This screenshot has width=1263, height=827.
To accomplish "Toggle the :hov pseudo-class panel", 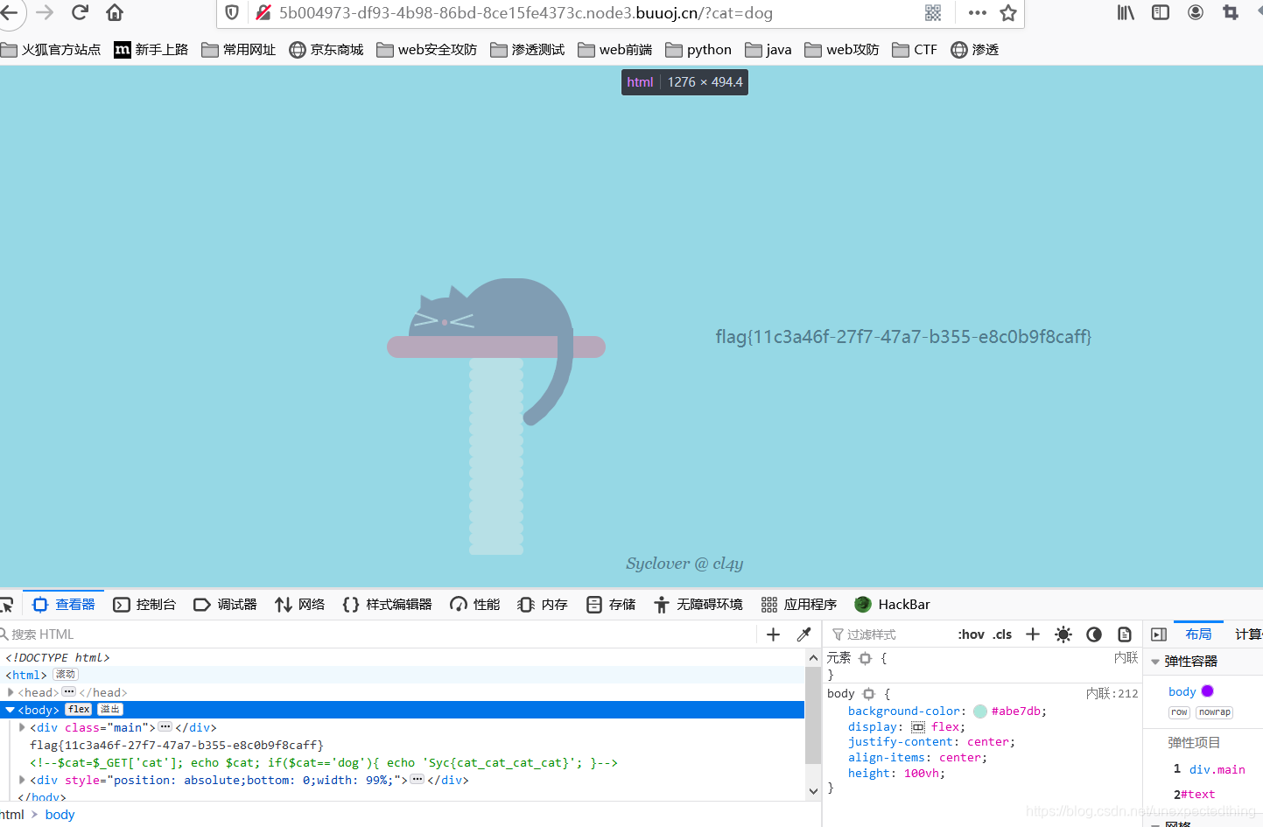I will tap(971, 634).
